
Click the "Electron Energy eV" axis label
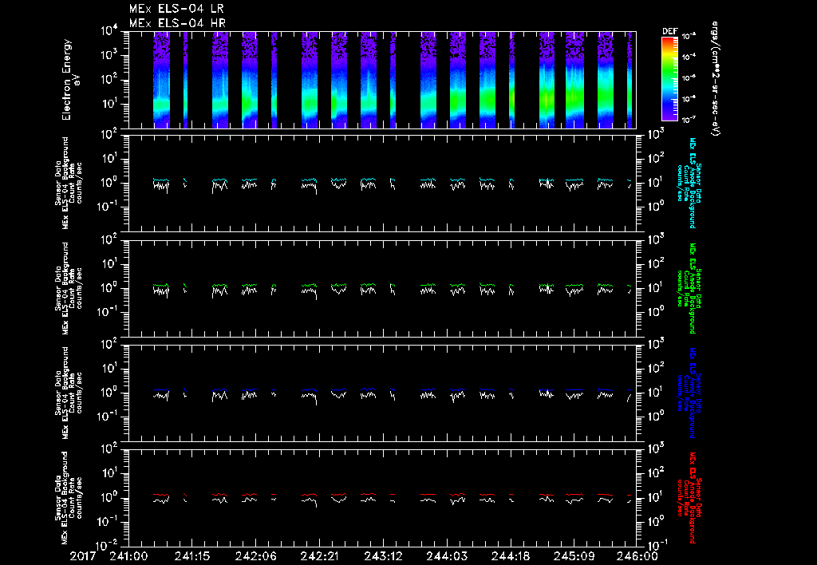71,79
